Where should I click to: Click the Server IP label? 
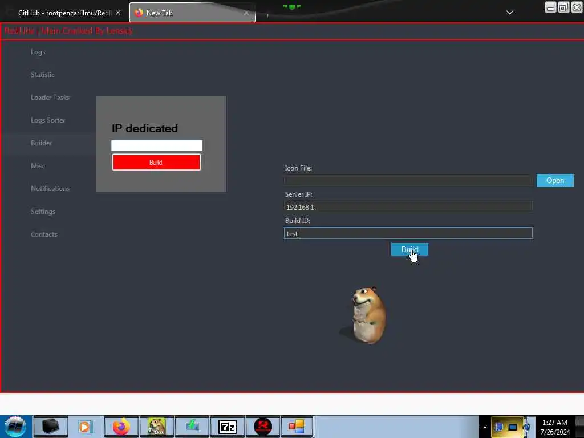click(x=299, y=194)
